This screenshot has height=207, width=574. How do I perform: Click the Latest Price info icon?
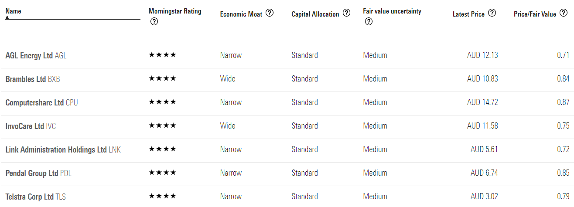tap(492, 13)
